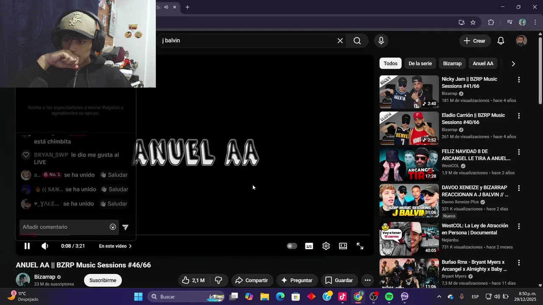Open the Windows Start menu
This screenshot has height=305, width=543.
click(138, 297)
